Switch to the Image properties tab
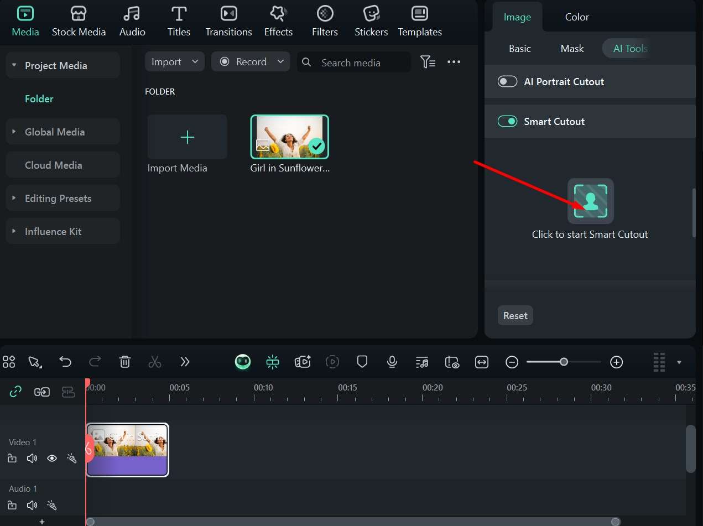The height and width of the screenshot is (526, 703). tap(517, 17)
